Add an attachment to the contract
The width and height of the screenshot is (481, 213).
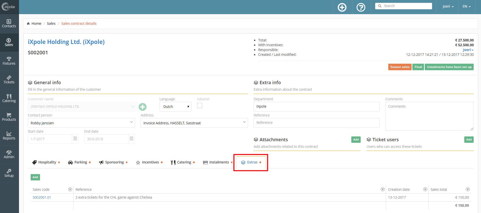356,139
